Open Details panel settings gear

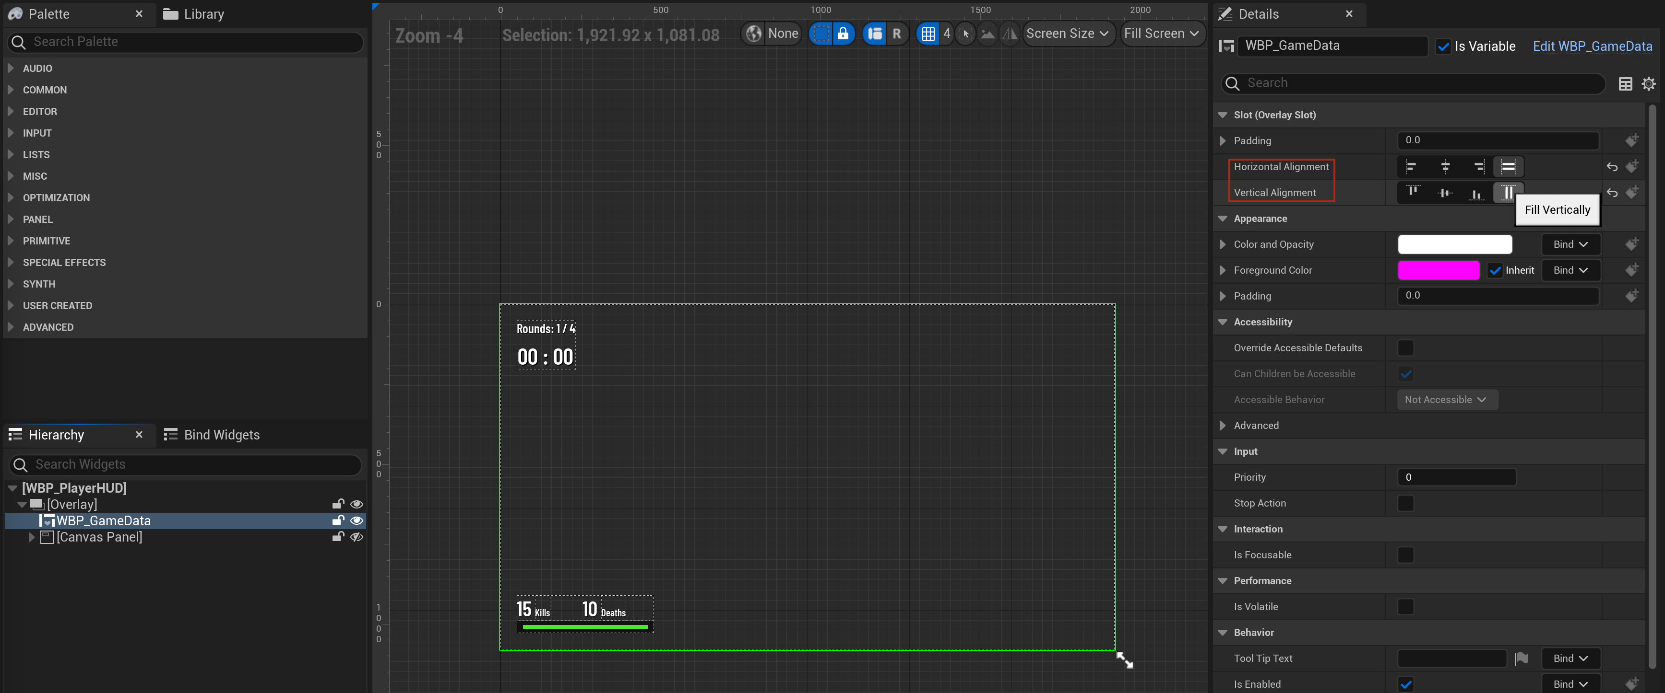click(x=1648, y=83)
